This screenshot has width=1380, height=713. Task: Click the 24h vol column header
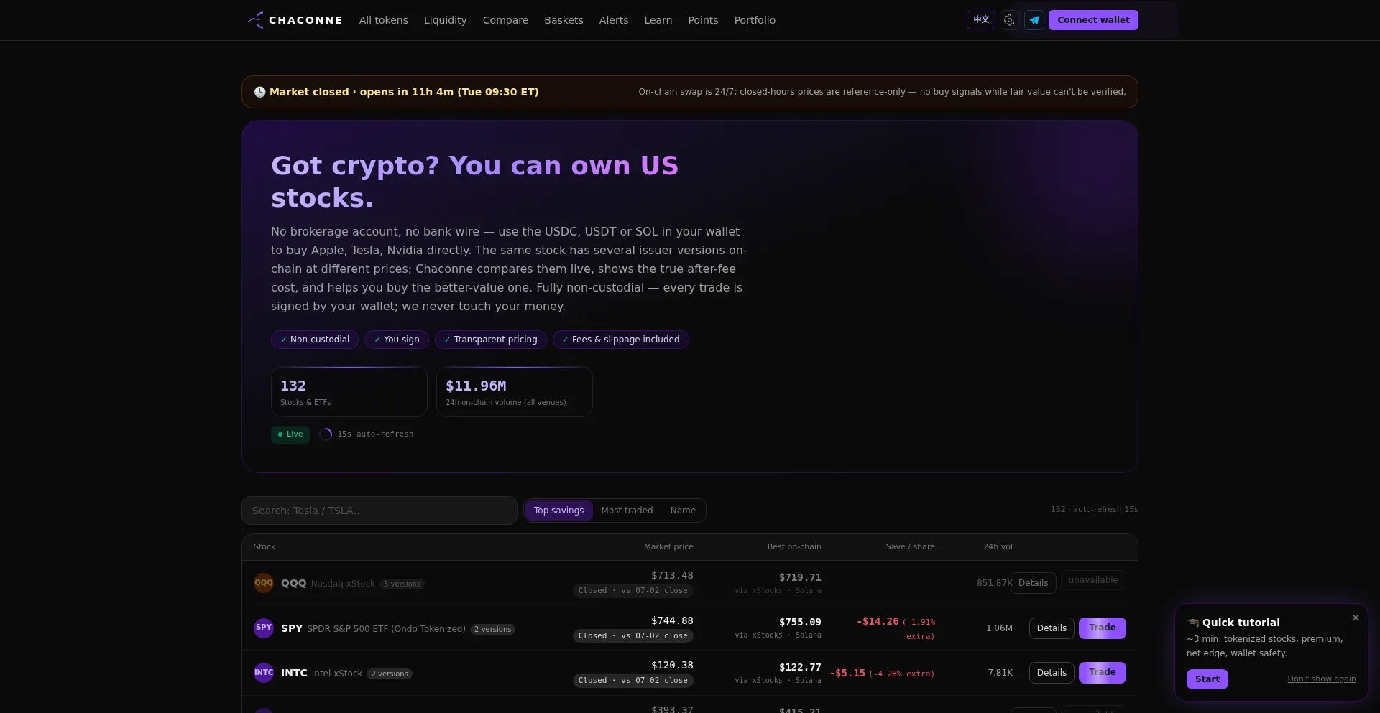pos(998,547)
